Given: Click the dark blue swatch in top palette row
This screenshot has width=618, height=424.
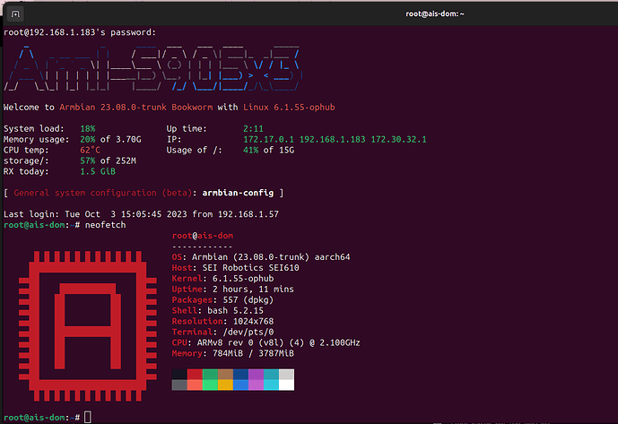Looking at the screenshot, I should tap(240, 375).
